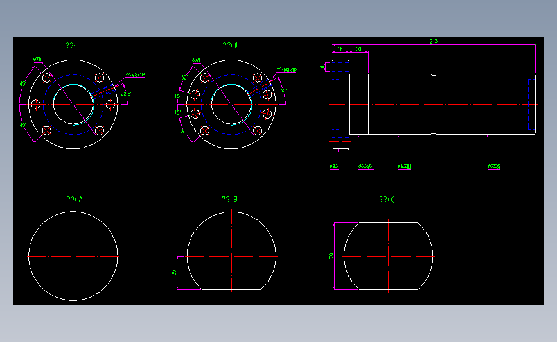The height and width of the screenshot is (342, 557).
Task: Pick the 9 hole dimension on side view
Action: tap(323, 67)
